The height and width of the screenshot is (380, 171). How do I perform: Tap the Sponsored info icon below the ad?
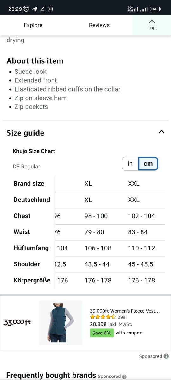point(166,356)
